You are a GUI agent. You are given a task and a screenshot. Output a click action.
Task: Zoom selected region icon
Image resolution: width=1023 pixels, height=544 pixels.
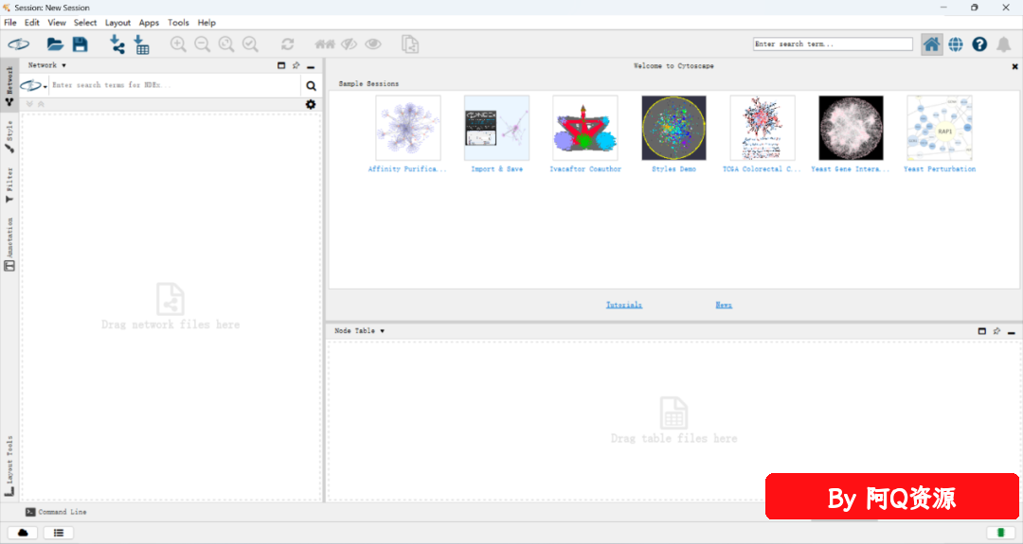tap(250, 44)
